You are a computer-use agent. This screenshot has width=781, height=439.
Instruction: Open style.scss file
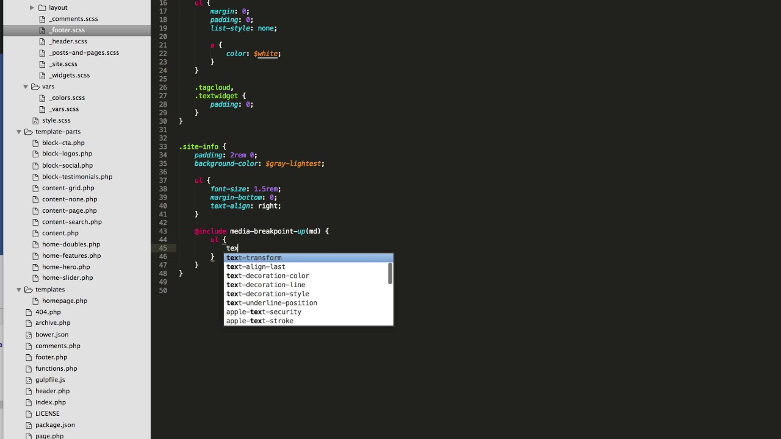pos(56,120)
